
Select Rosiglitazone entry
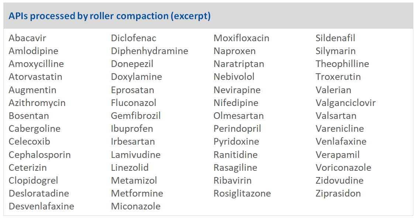click(242, 194)
